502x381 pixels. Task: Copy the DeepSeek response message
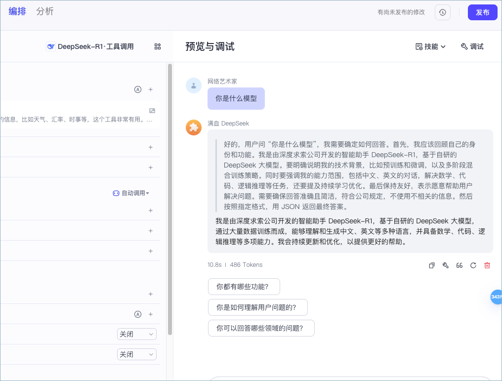click(432, 265)
